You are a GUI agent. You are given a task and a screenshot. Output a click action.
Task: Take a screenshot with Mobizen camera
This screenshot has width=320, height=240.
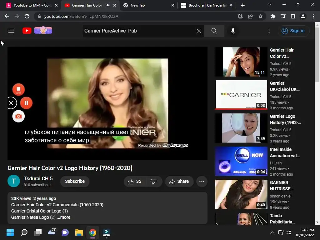18,116
